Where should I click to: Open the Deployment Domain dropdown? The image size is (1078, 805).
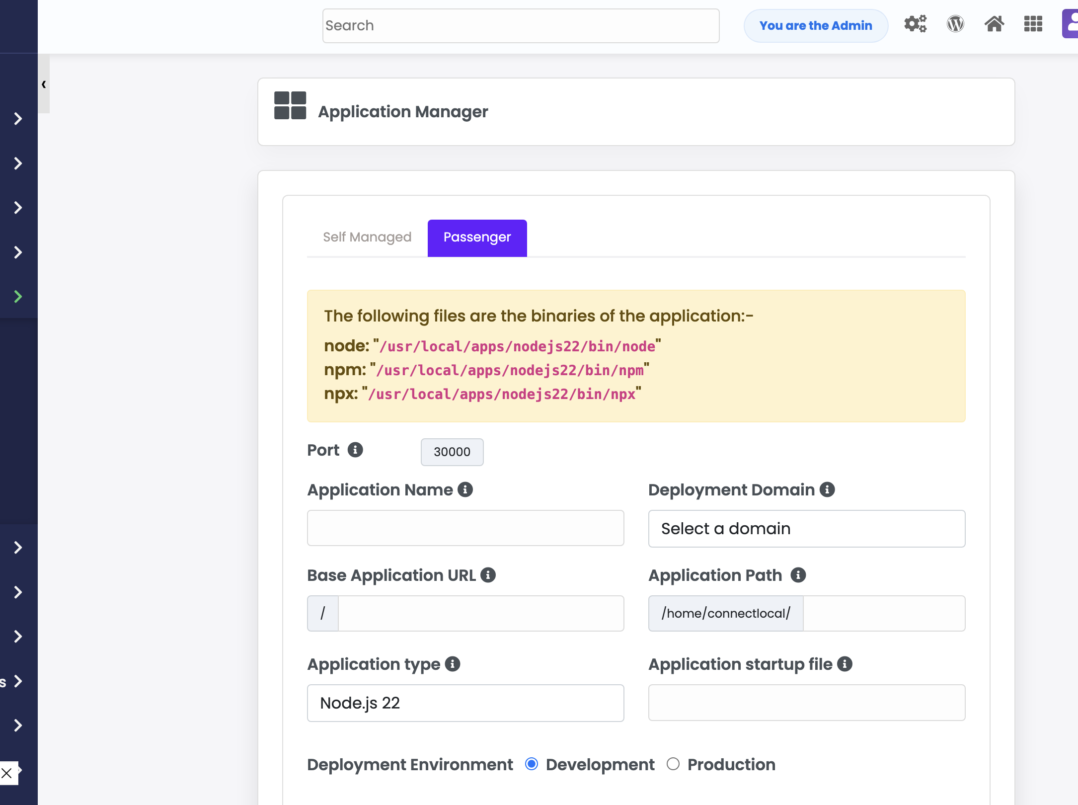[x=806, y=529]
